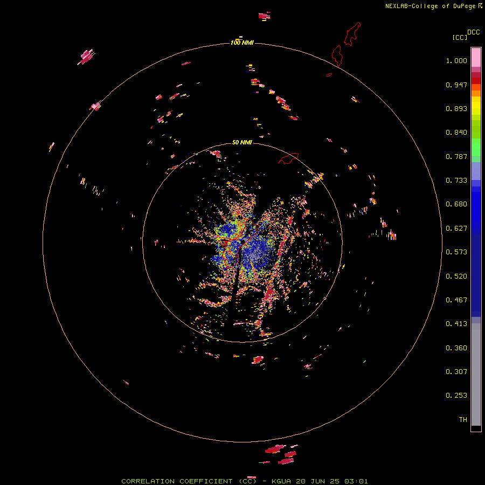This screenshot has width=485, height=485.
Task: Click the black radar site dot at center
Action: tap(243, 242)
